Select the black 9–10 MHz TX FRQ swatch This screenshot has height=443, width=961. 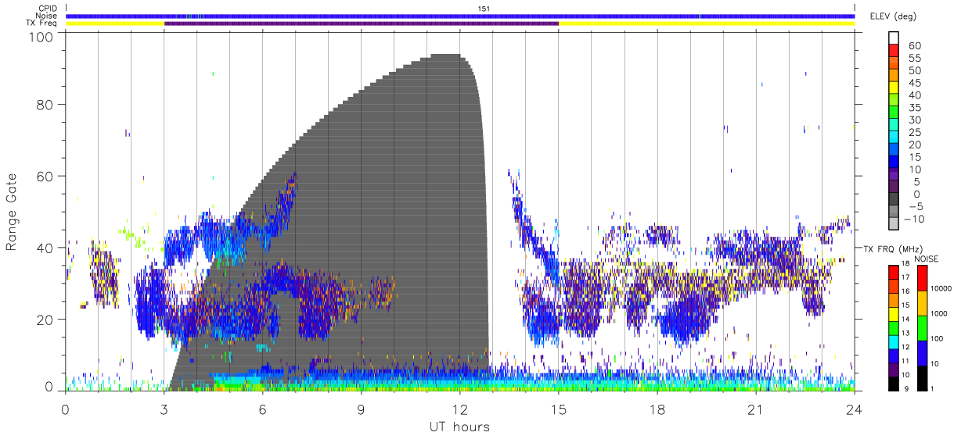[893, 383]
